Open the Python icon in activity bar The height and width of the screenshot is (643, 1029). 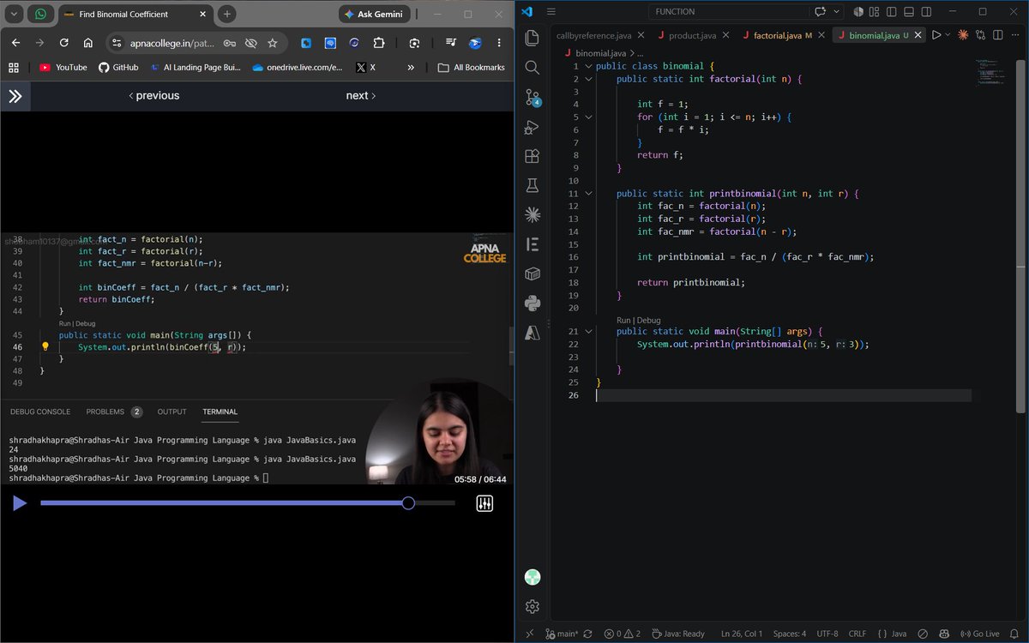point(532,303)
